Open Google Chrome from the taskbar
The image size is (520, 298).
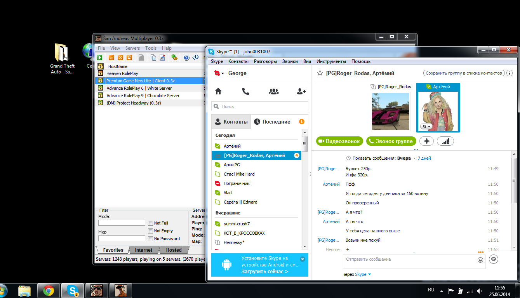pos(49,291)
